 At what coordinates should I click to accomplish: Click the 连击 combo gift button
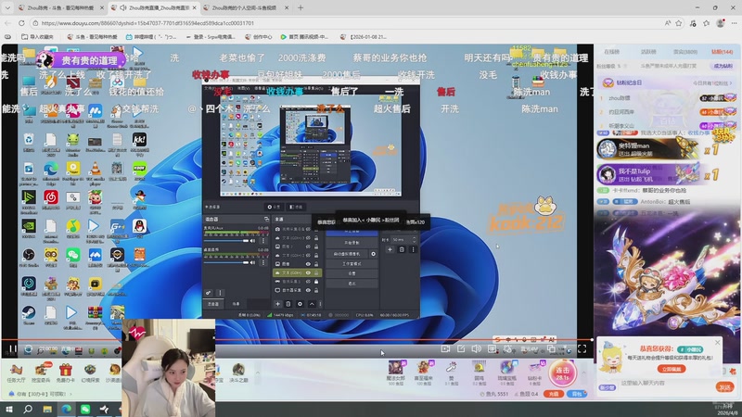pos(563,373)
